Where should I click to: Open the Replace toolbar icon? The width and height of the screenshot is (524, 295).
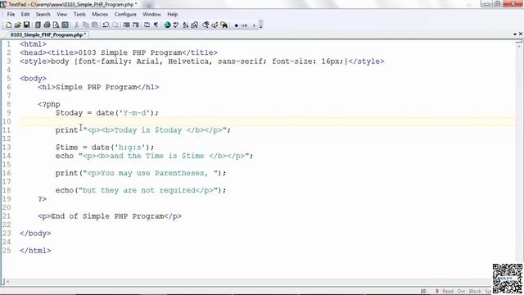pos(215,25)
